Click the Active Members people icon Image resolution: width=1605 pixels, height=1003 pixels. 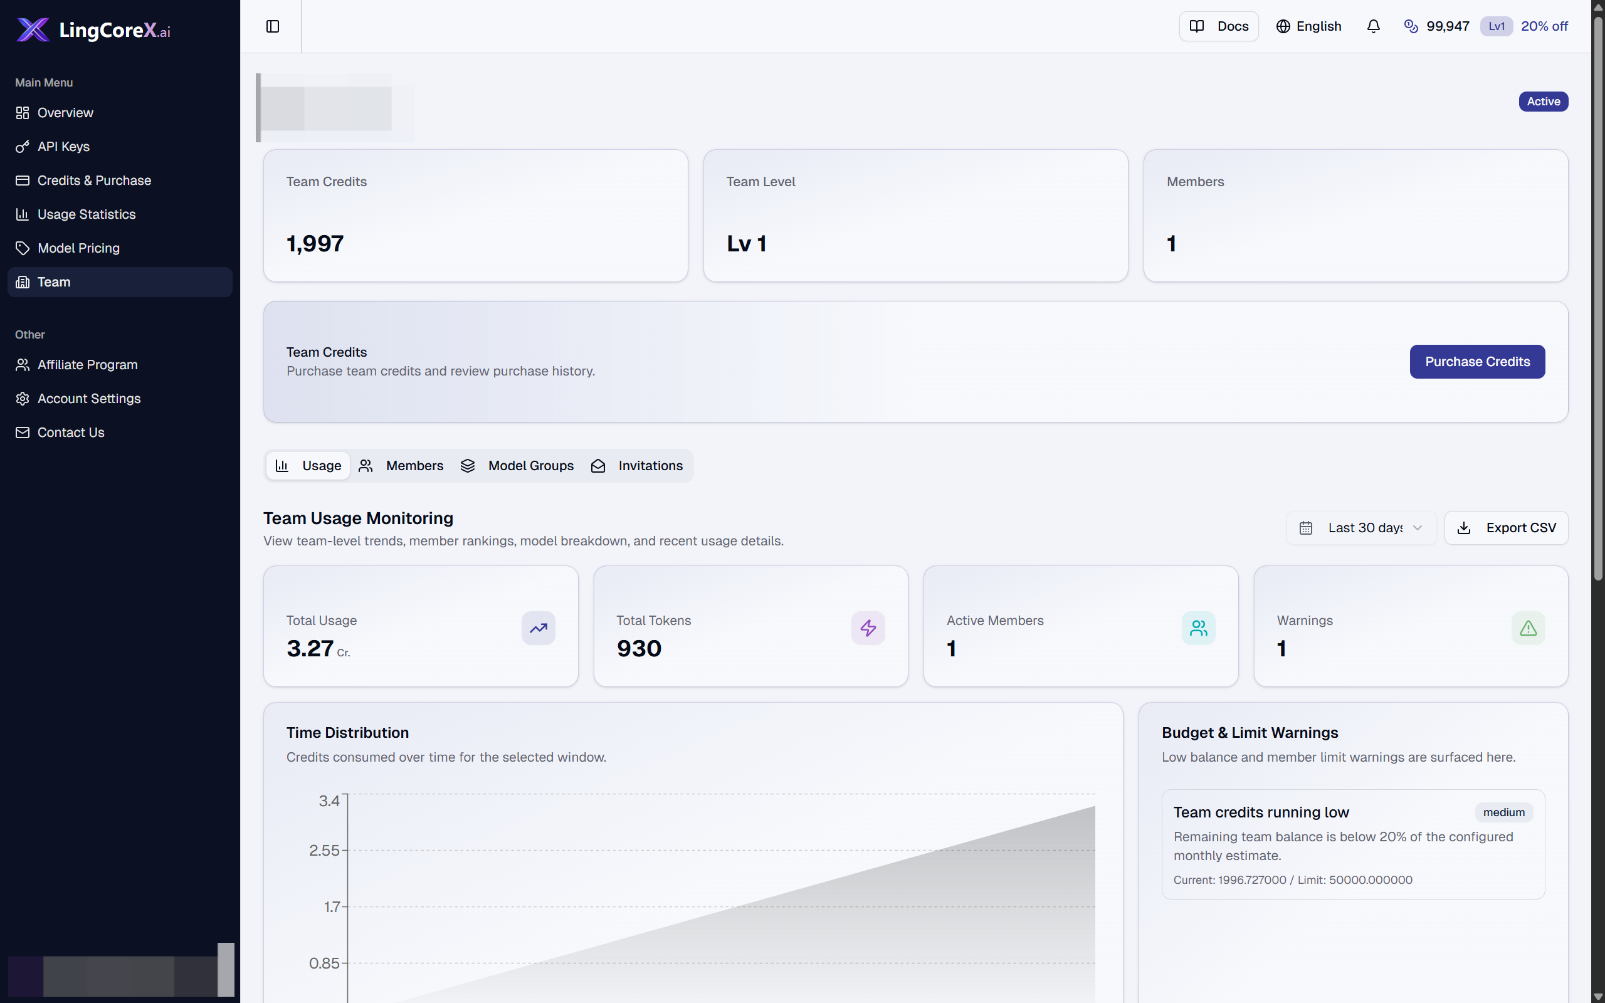coord(1199,628)
